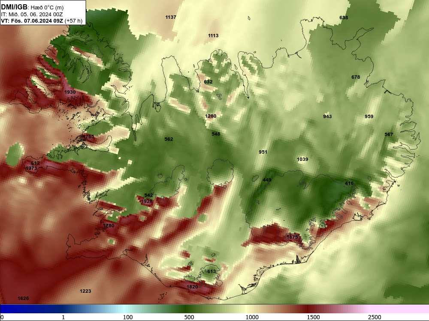Image resolution: width=429 pixels, height=321 pixels.
Task: Click the DMI/IGB Hæð 0°C title text
Action: 32,7
